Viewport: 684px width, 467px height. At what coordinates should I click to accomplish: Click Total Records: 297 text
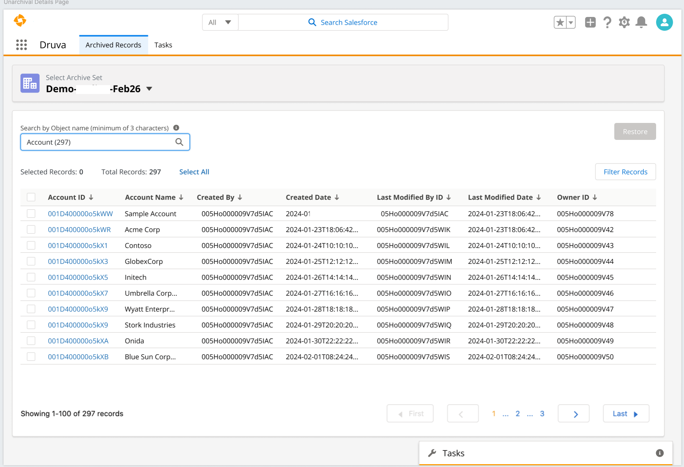coord(131,172)
